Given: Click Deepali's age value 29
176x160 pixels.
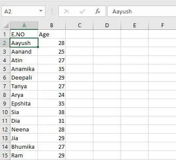Looking at the screenshot, I should click(51, 77).
